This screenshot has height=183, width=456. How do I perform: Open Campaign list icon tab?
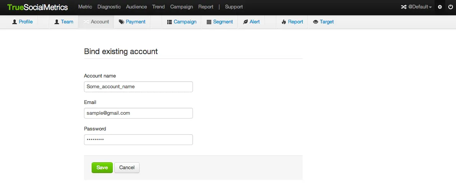[x=170, y=22]
